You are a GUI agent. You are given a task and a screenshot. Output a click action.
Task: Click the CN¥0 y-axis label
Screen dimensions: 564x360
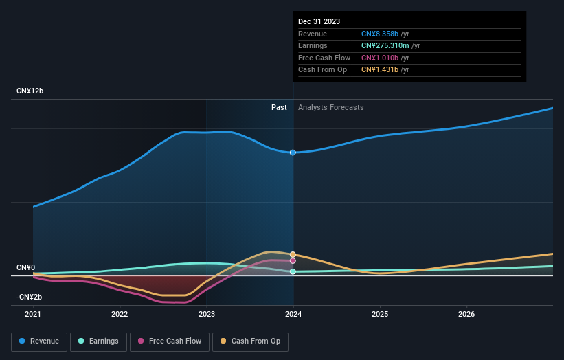pos(26,267)
